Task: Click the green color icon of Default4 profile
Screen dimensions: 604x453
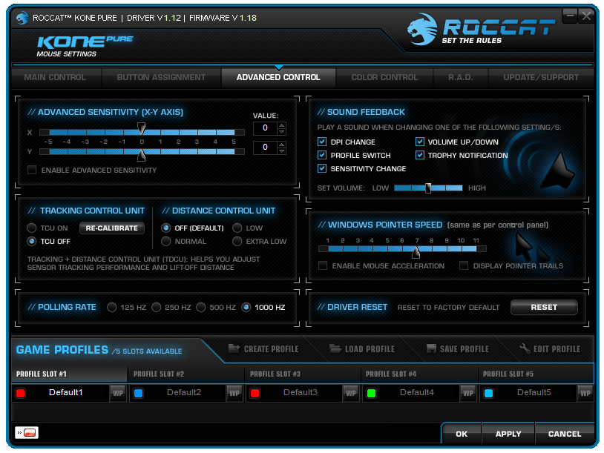Action: [x=372, y=393]
